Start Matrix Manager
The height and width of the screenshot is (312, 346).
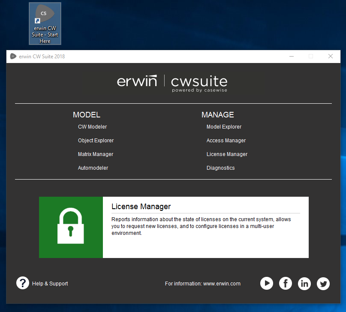click(x=96, y=154)
